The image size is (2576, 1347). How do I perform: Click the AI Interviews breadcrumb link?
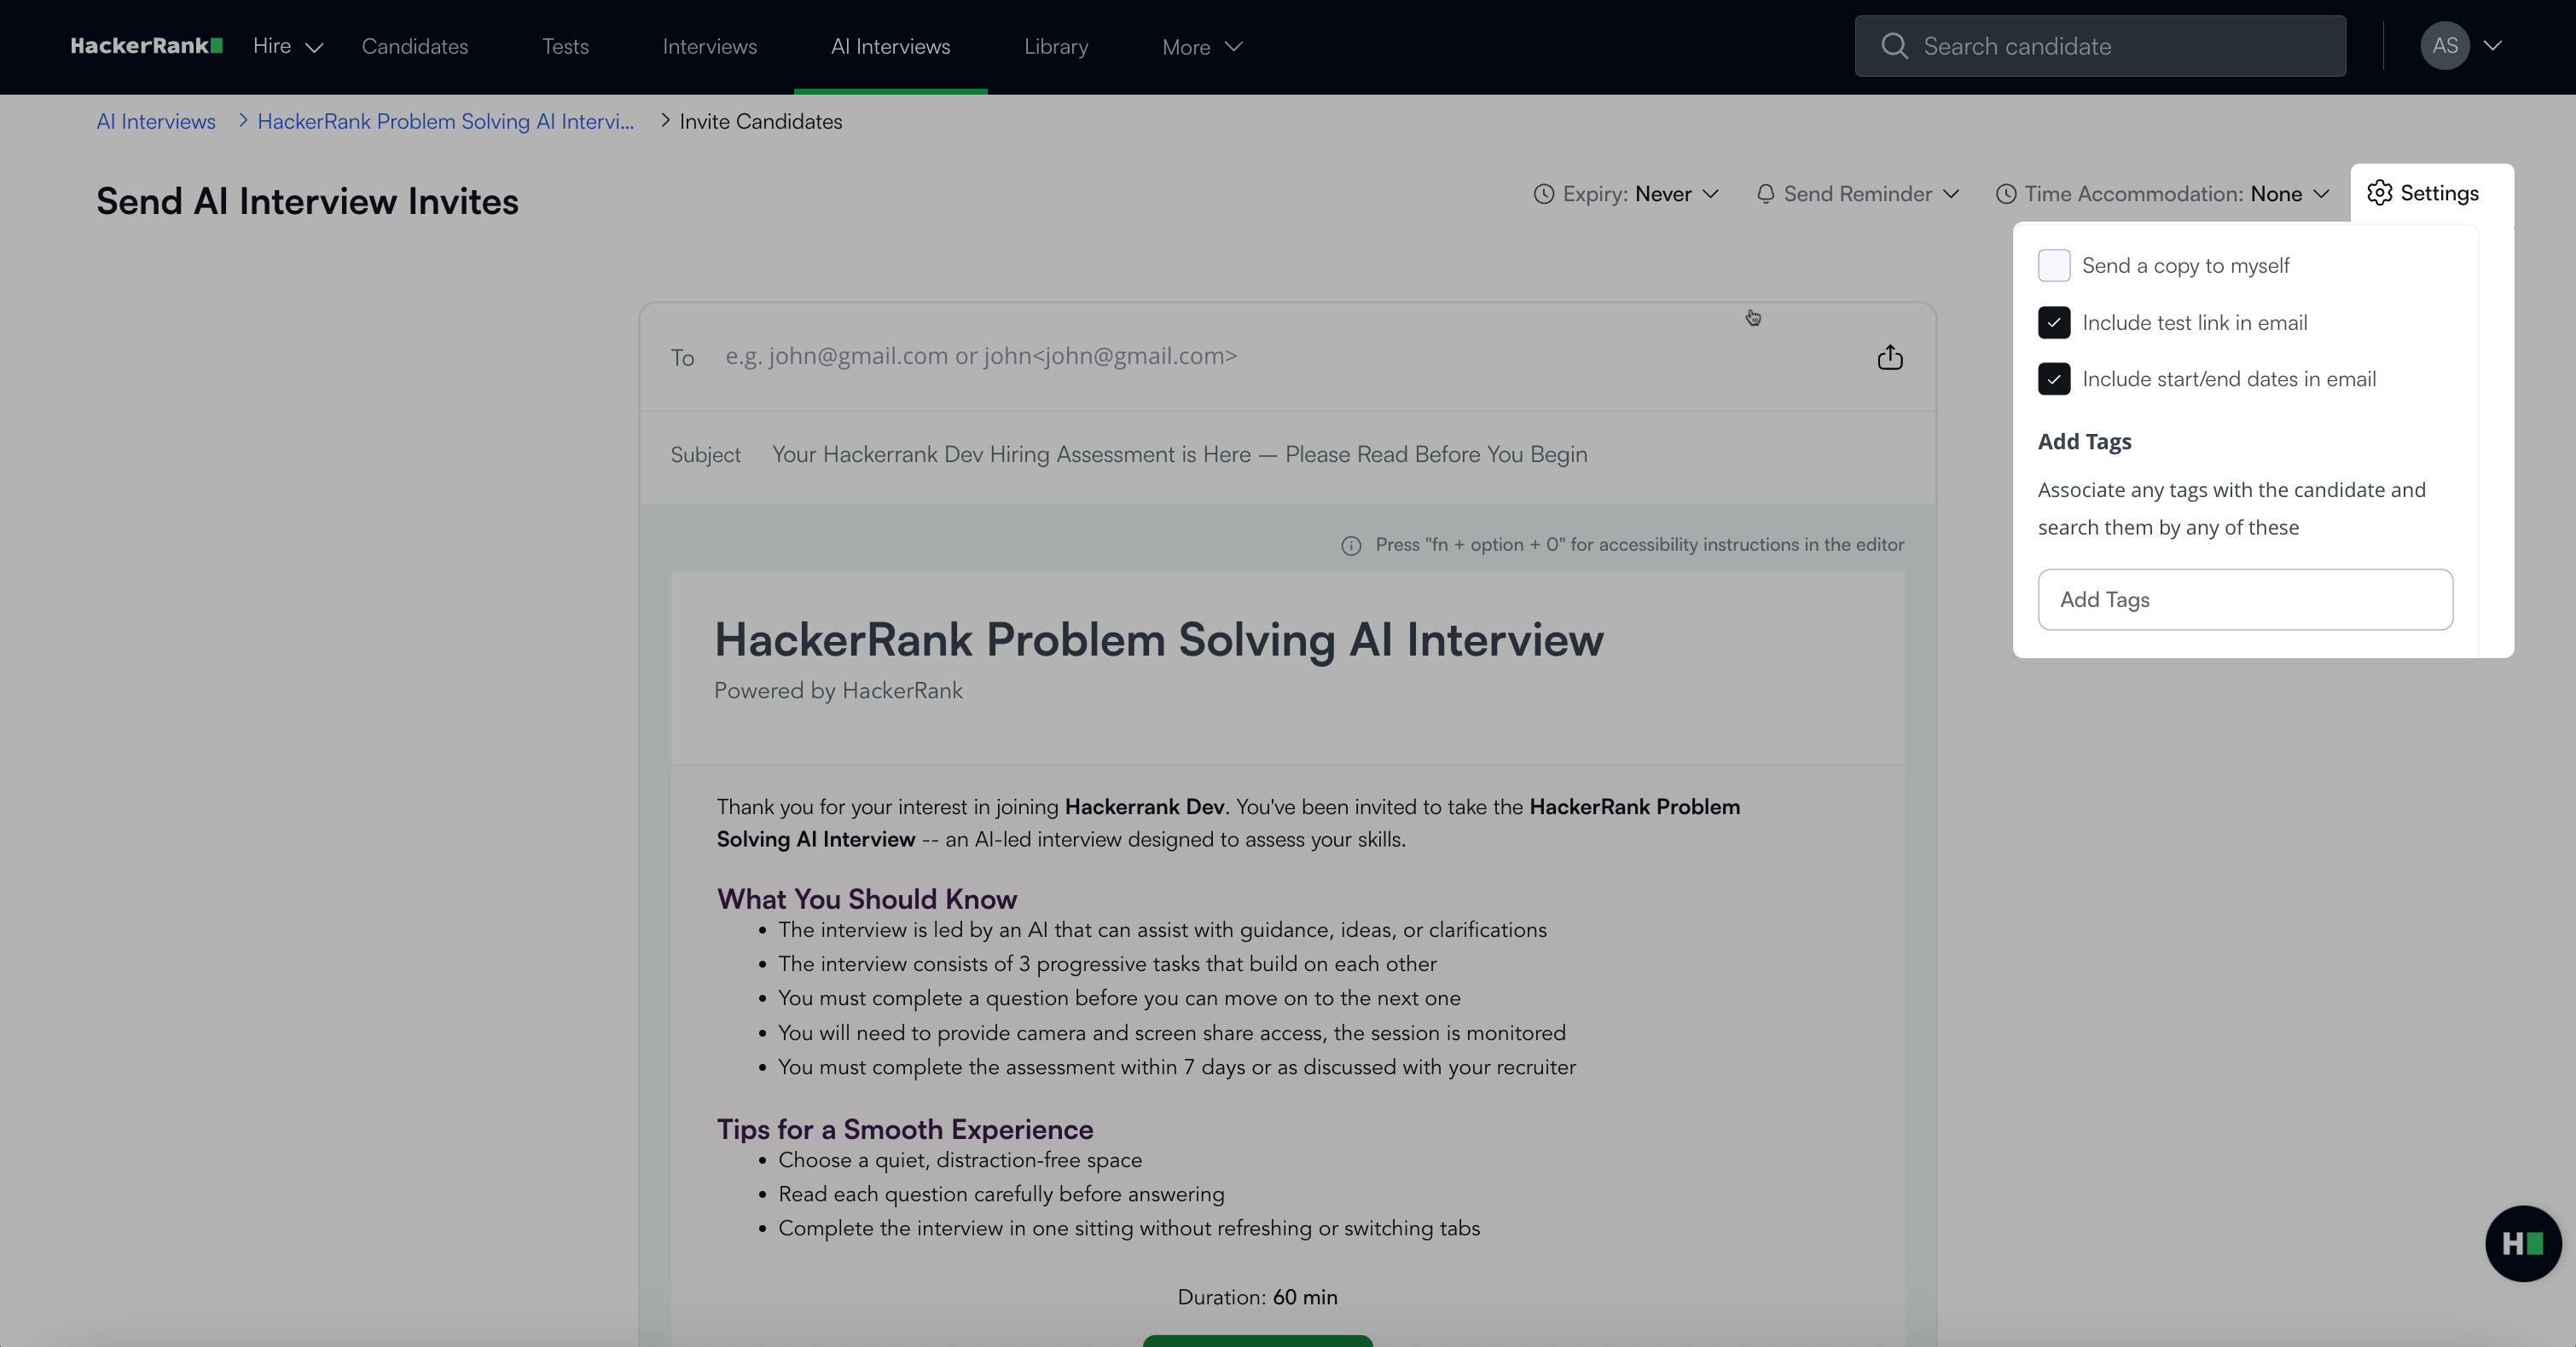tap(156, 121)
